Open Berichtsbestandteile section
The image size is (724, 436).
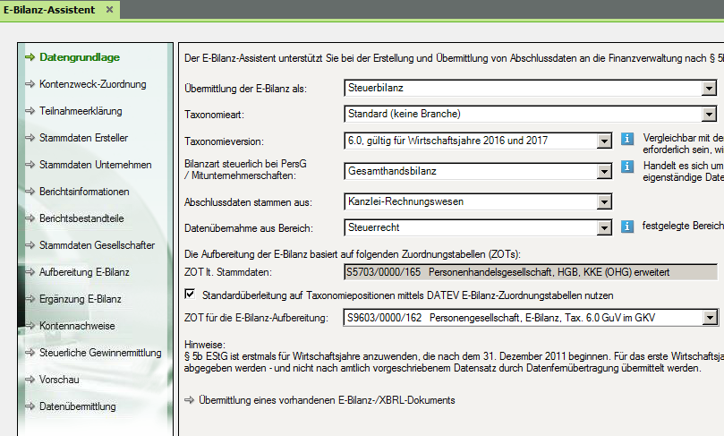[x=81, y=218]
